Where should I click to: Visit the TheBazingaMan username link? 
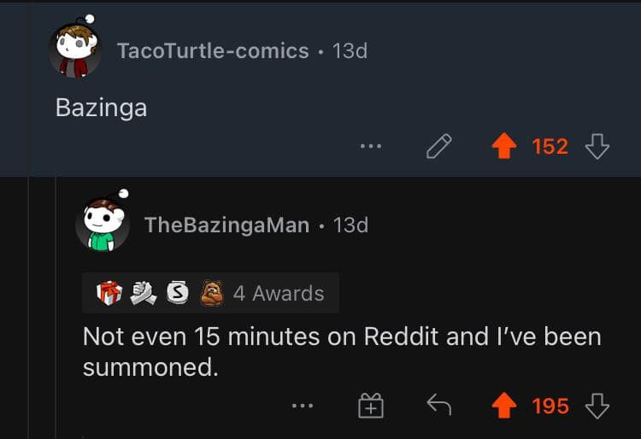point(226,225)
